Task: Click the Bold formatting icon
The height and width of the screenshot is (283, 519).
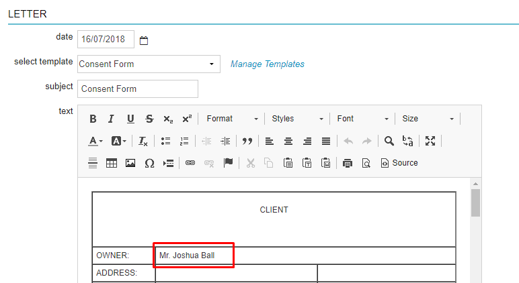Action: (93, 119)
